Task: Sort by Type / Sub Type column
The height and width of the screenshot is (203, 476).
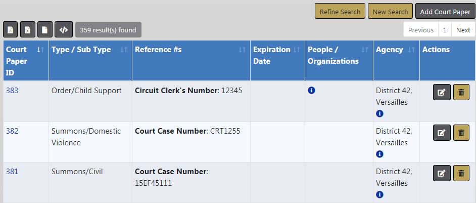Action: pos(124,50)
